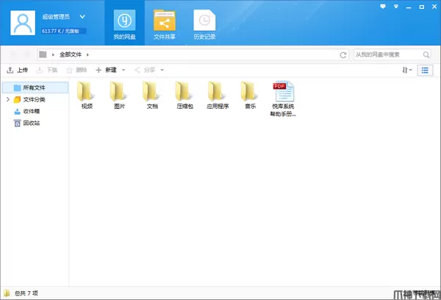Open the 我的网盘 tab
This screenshot has height=300, width=441.
click(x=123, y=23)
